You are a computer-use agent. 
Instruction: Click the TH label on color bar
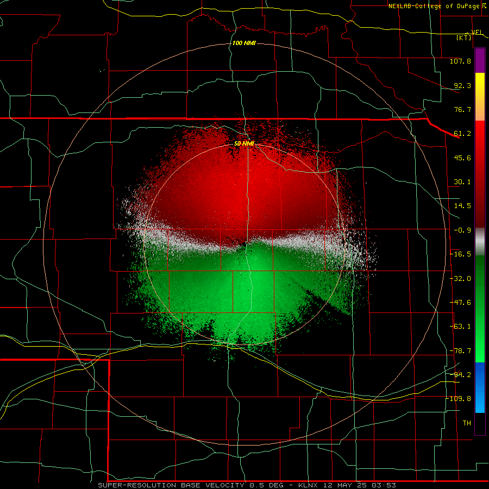pos(467,423)
